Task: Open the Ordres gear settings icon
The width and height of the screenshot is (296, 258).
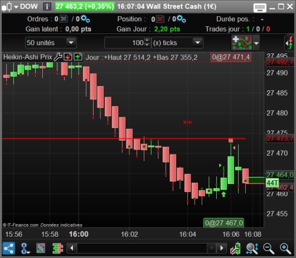Action: point(85,19)
